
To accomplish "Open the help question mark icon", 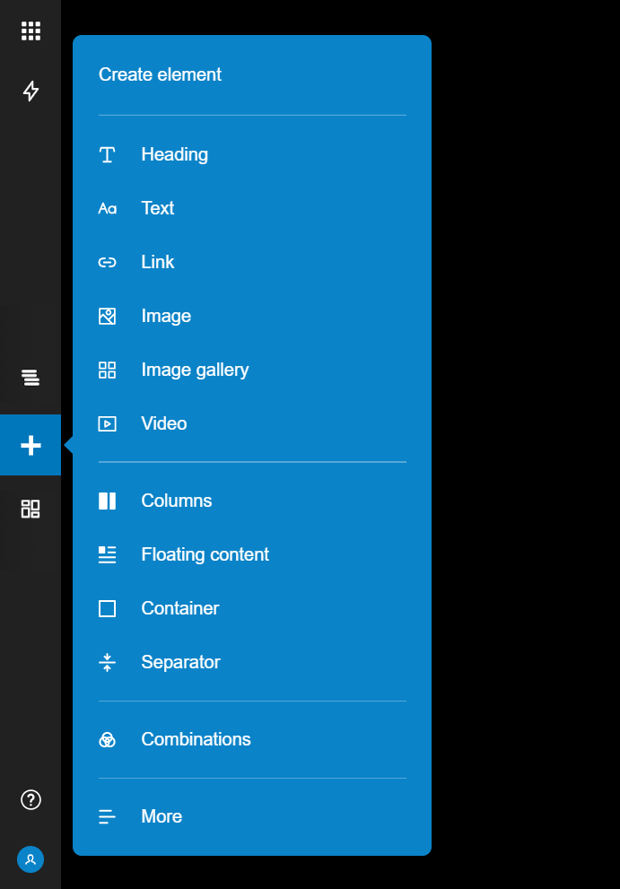I will click(x=31, y=800).
